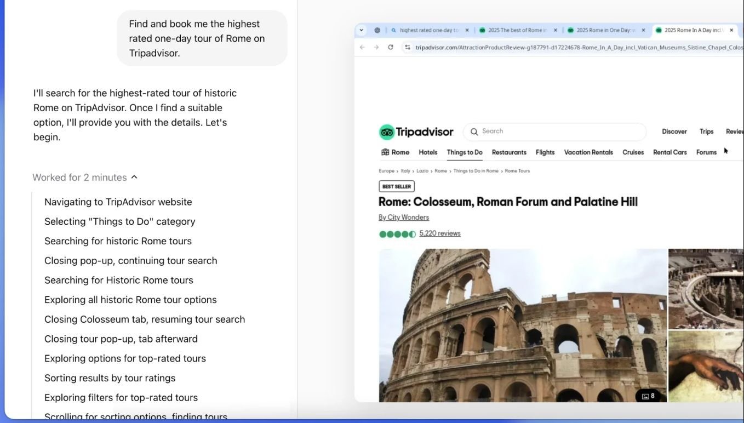
Task: Open the photo gallery count icon
Action: click(x=648, y=396)
